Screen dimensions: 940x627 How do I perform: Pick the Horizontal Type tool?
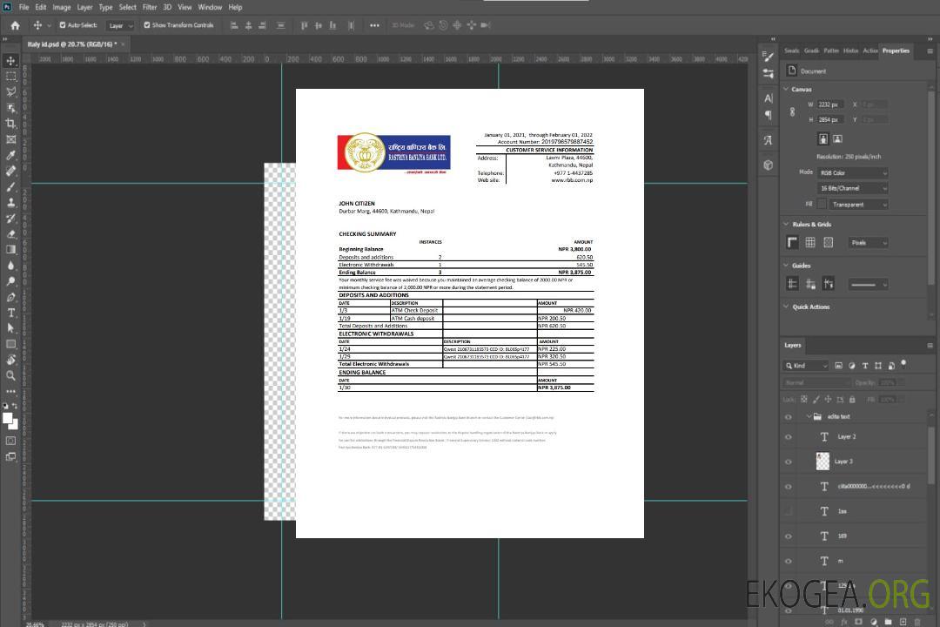coord(10,313)
